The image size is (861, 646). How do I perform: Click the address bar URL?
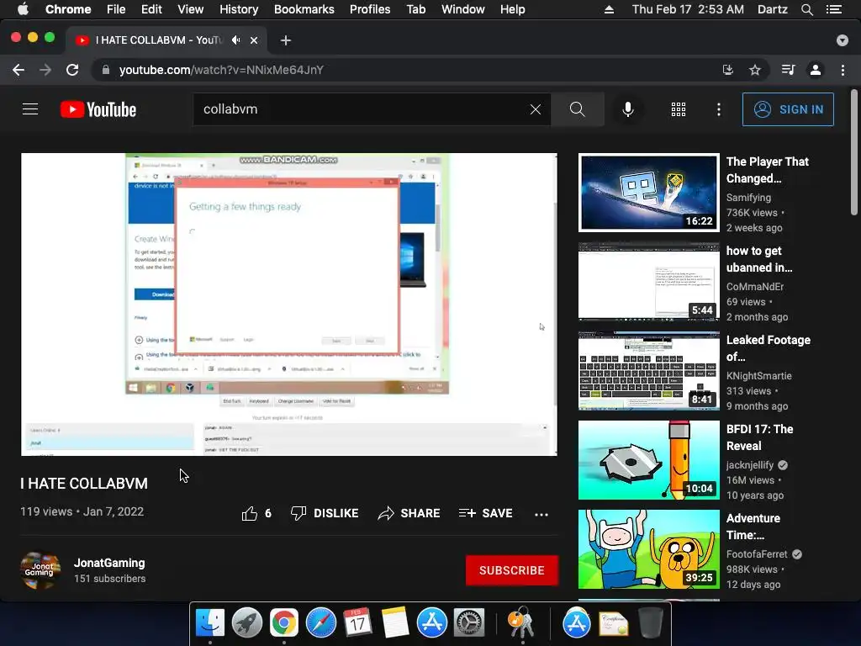pos(221,70)
